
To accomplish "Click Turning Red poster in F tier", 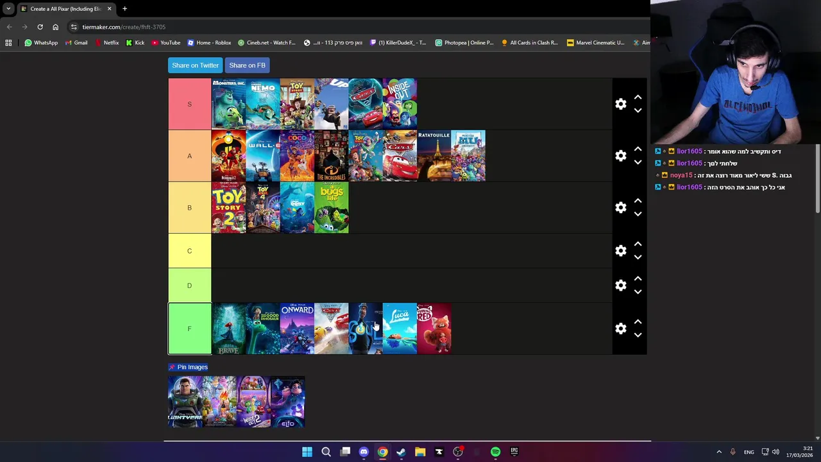I will [x=434, y=329].
